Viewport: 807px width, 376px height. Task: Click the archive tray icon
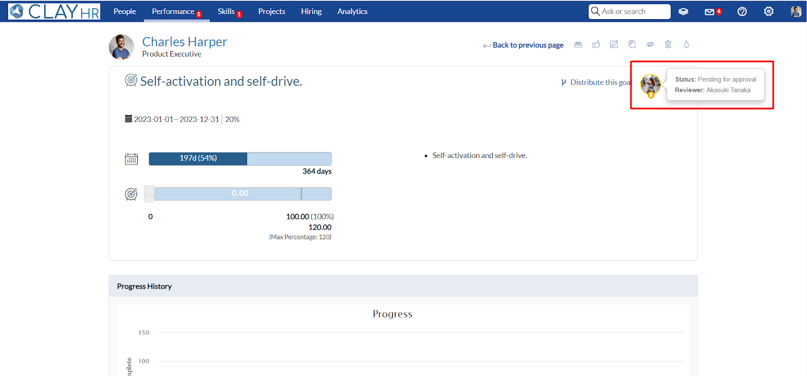[x=578, y=44]
